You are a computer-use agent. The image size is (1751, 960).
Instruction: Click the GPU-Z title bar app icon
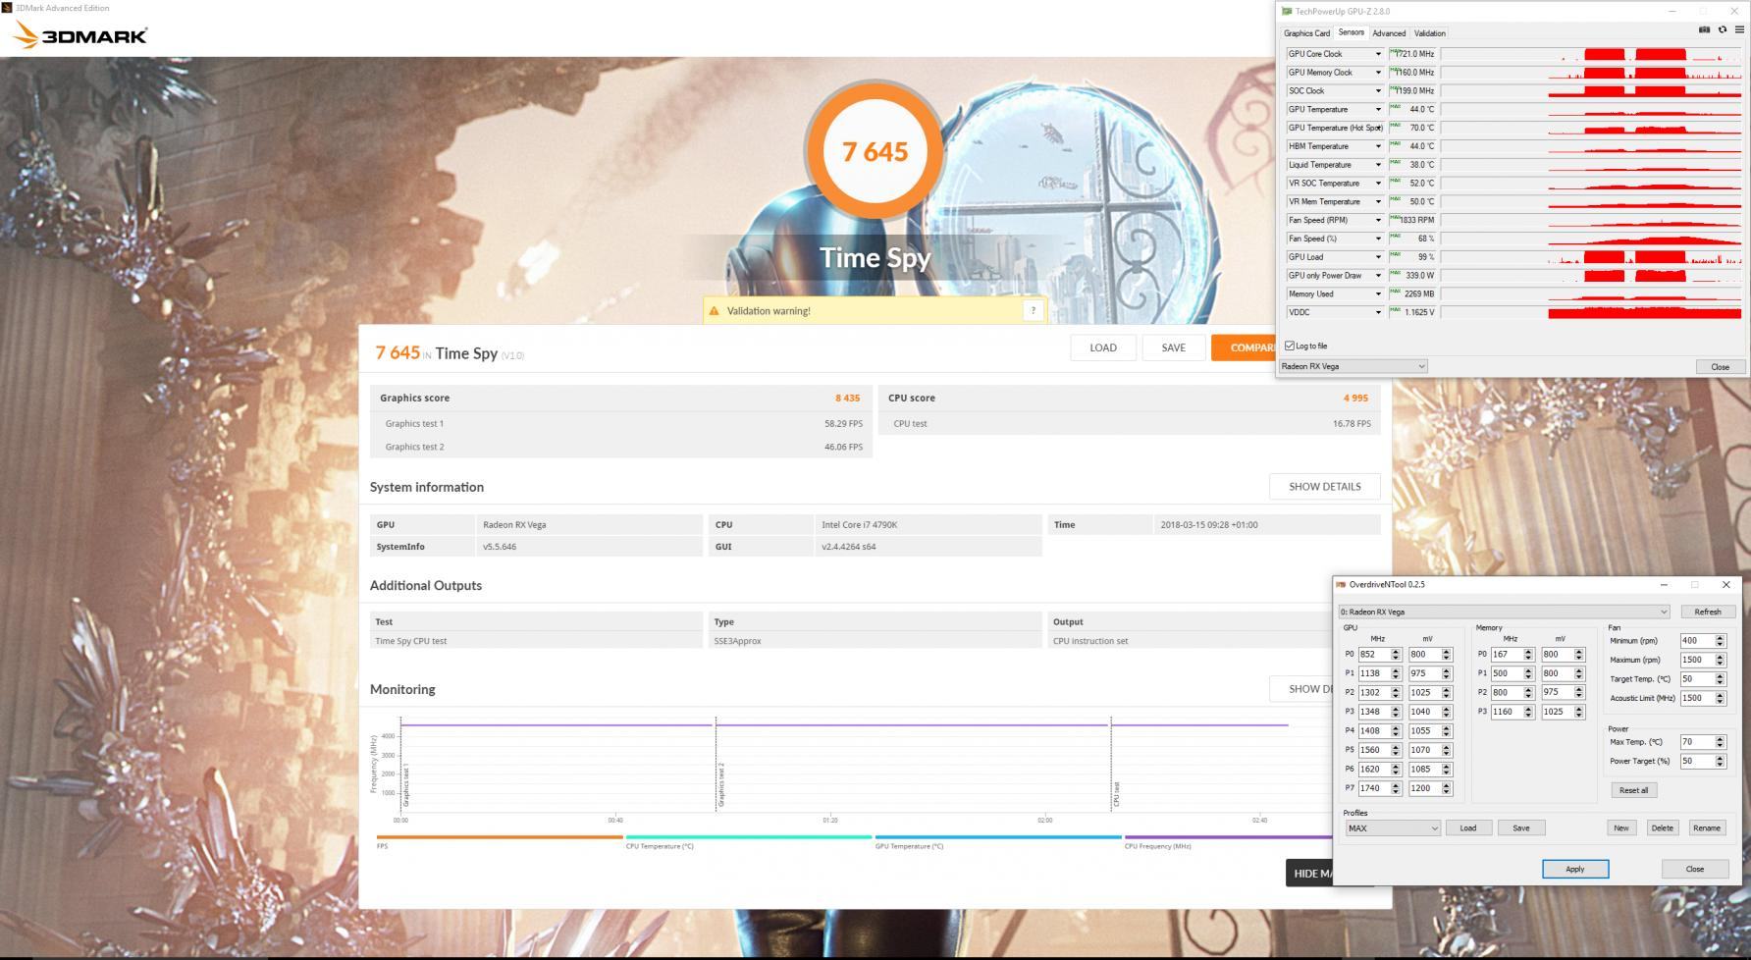[1286, 12]
